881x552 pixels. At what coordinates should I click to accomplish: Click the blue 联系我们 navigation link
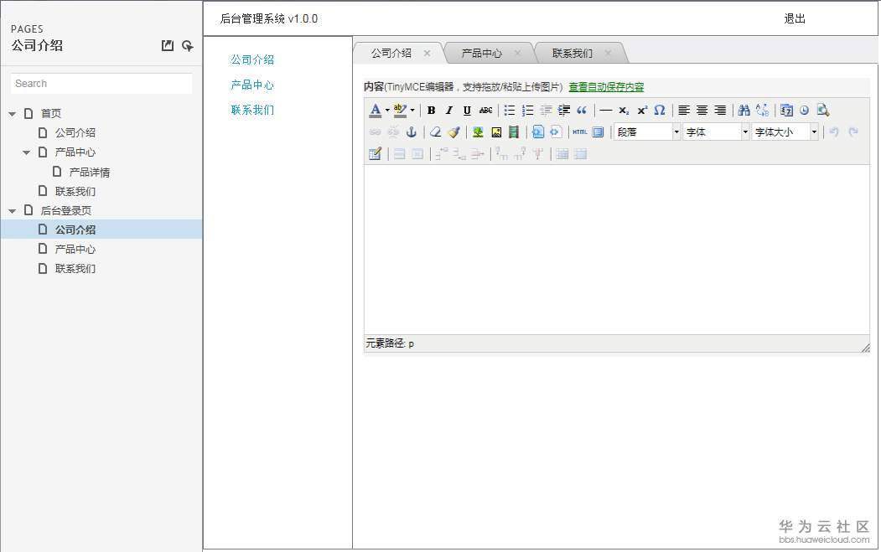[252, 110]
